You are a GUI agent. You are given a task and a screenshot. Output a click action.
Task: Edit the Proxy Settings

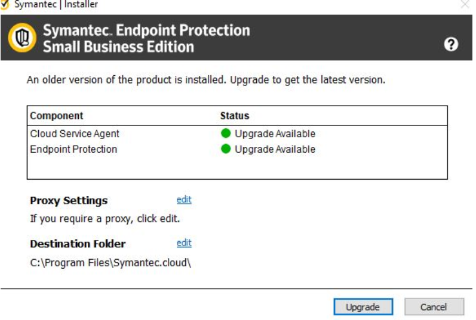pyautogui.click(x=184, y=200)
